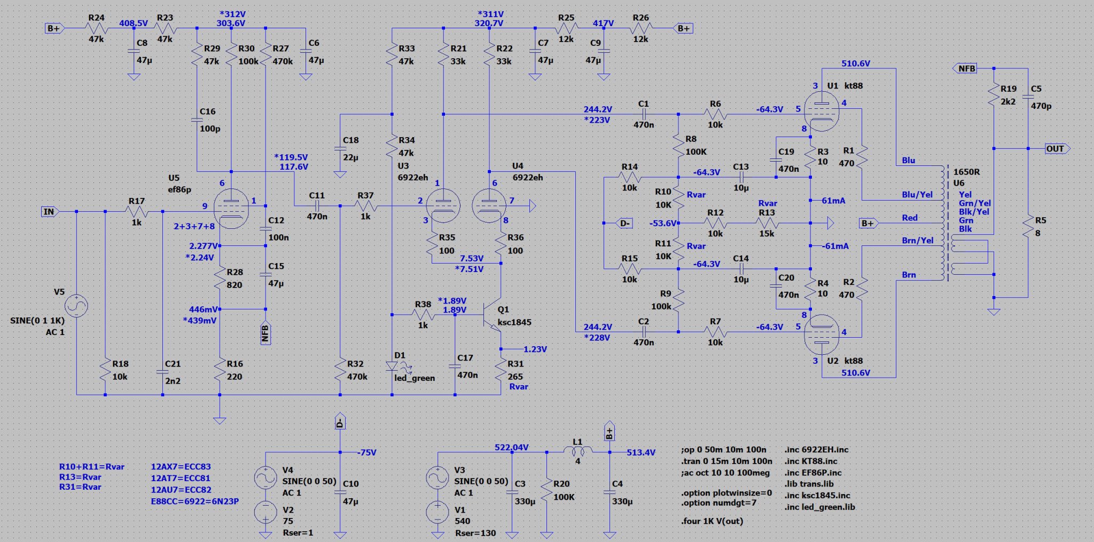Click the ';op 0 50m 10m 100n' comment

[724, 450]
